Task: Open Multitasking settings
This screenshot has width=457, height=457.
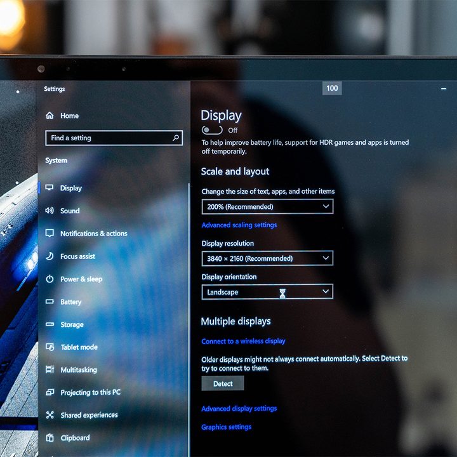Action: (x=79, y=370)
